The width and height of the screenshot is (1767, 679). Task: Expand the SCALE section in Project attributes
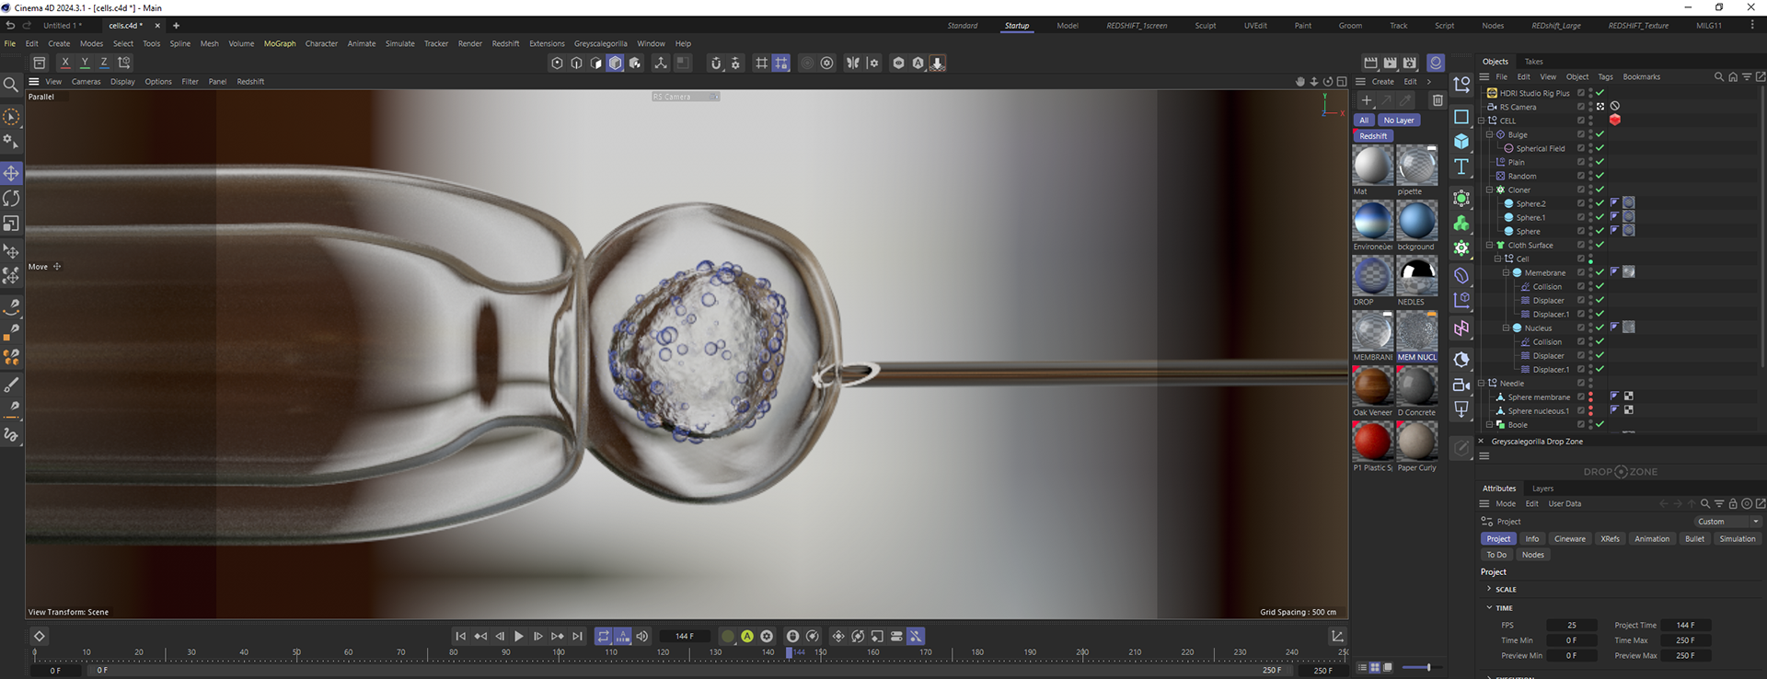click(1489, 589)
